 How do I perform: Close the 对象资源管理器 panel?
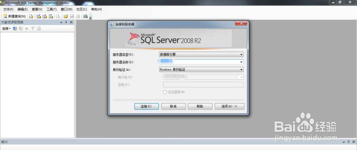71,22
